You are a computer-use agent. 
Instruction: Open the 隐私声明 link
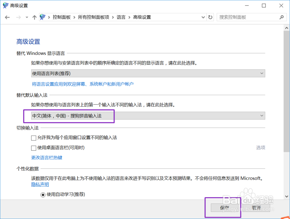tap(40, 184)
